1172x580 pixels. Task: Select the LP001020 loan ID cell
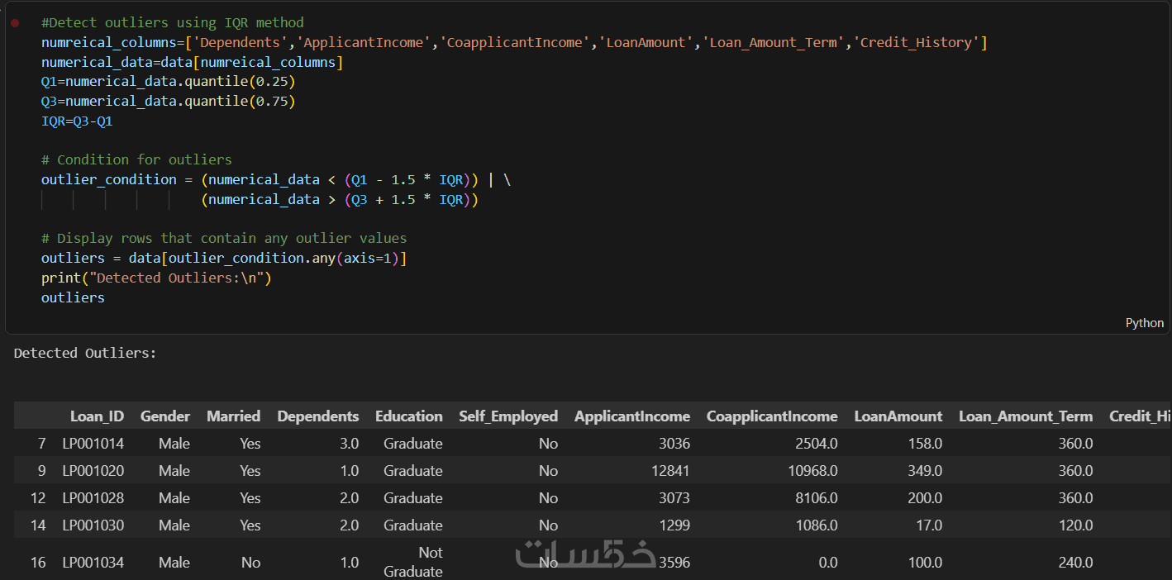[93, 471]
